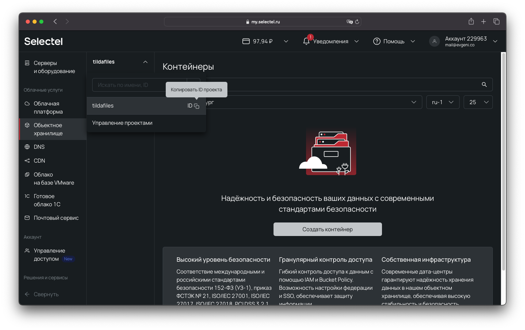Open Управление доступом link
This screenshot has width=525, height=330.
tap(53, 255)
